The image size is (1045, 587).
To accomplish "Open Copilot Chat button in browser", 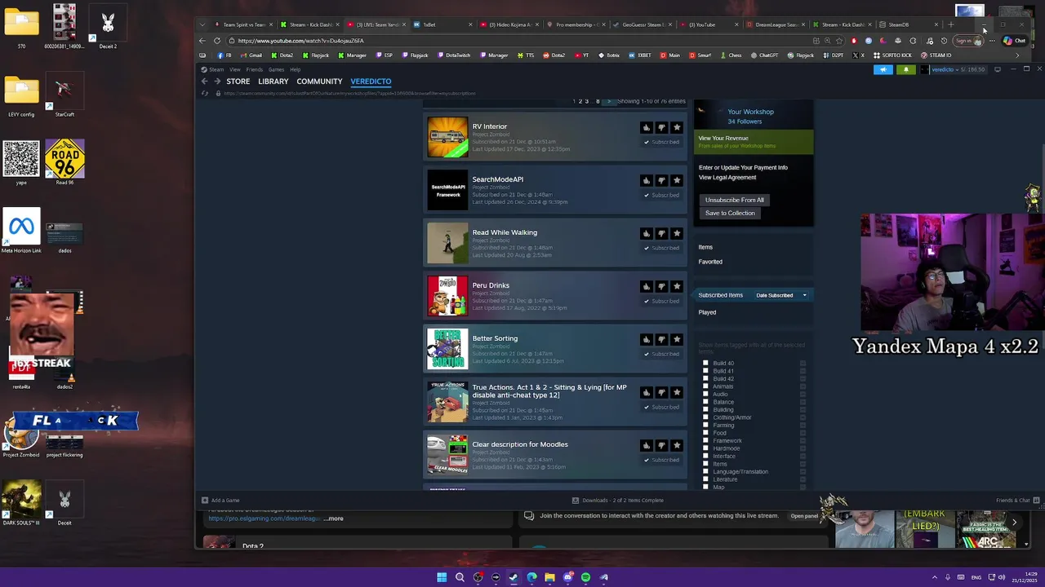I will click(1014, 41).
